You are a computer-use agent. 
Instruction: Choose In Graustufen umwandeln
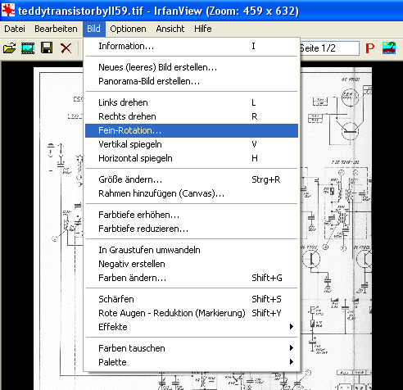click(192, 250)
